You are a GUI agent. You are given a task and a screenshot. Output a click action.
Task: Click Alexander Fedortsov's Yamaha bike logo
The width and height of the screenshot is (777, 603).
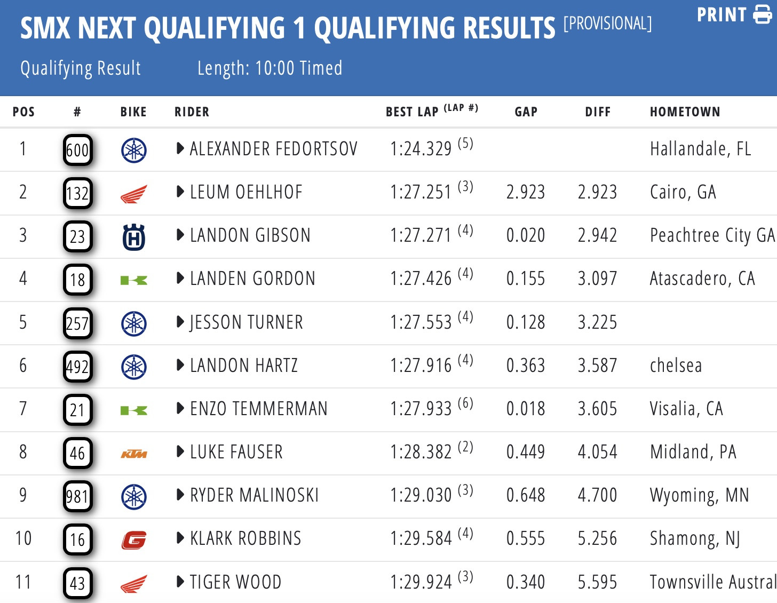134,150
